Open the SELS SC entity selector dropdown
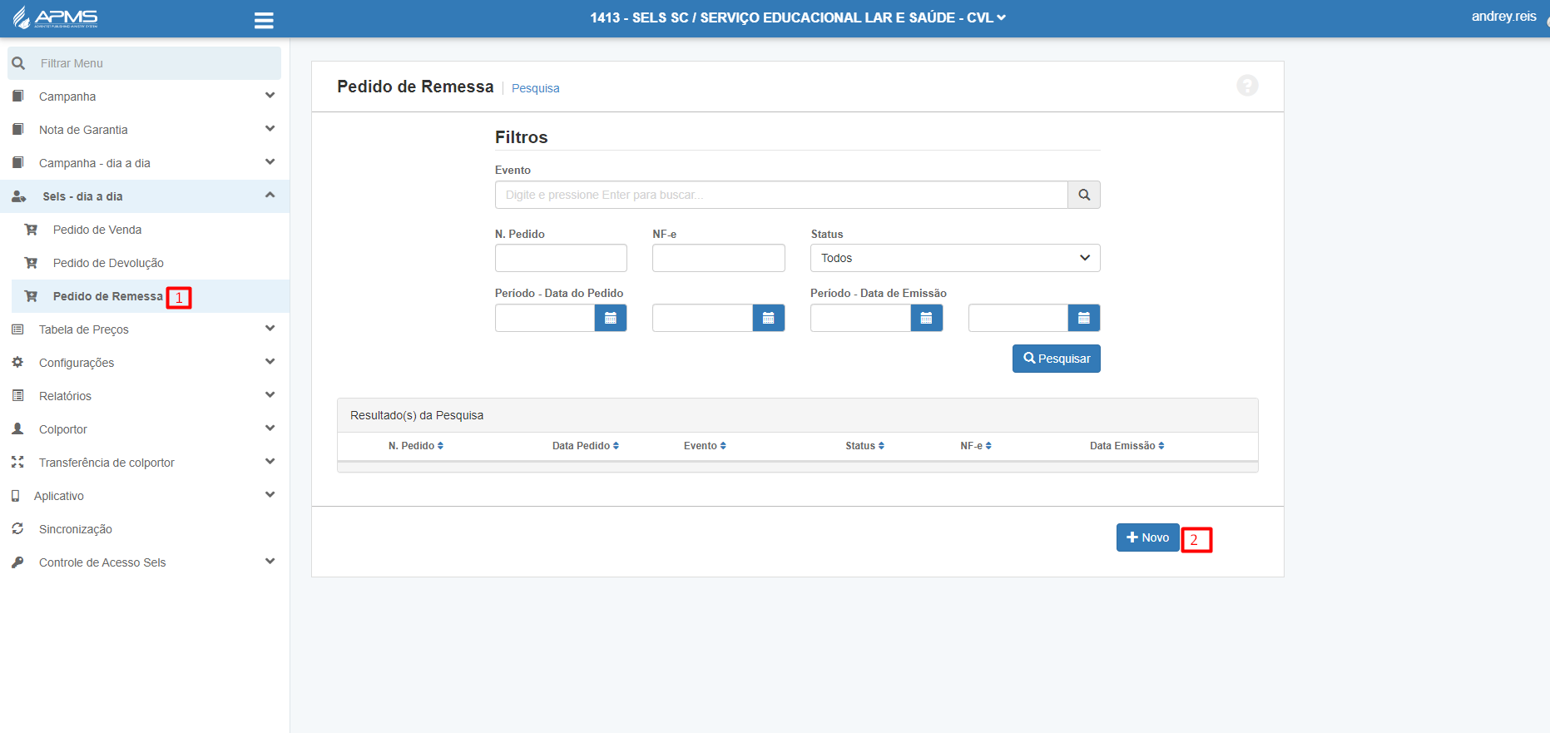The height and width of the screenshot is (733, 1550). [x=798, y=17]
